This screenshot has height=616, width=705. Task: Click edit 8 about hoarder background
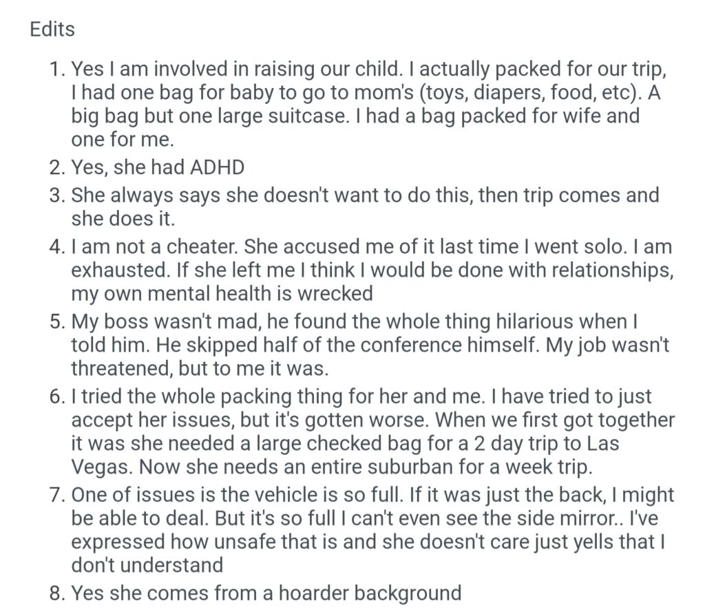click(x=266, y=593)
